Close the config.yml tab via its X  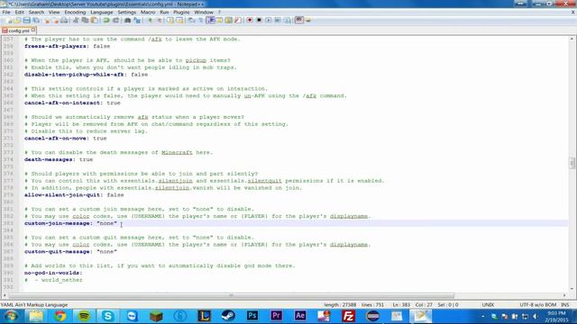click(33, 30)
